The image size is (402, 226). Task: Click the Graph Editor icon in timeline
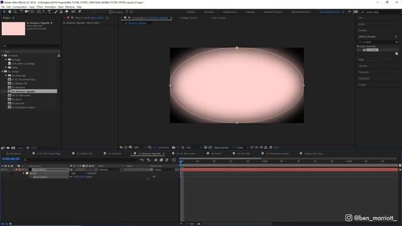point(174,160)
